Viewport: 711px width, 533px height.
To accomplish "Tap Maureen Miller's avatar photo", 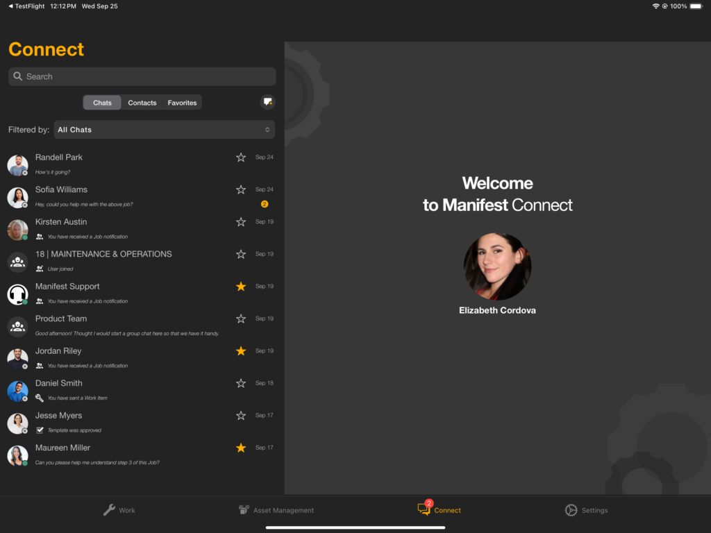I will pos(17,455).
